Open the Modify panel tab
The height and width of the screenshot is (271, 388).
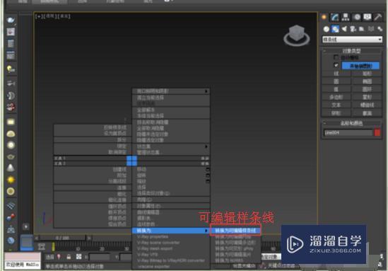coord(335,17)
